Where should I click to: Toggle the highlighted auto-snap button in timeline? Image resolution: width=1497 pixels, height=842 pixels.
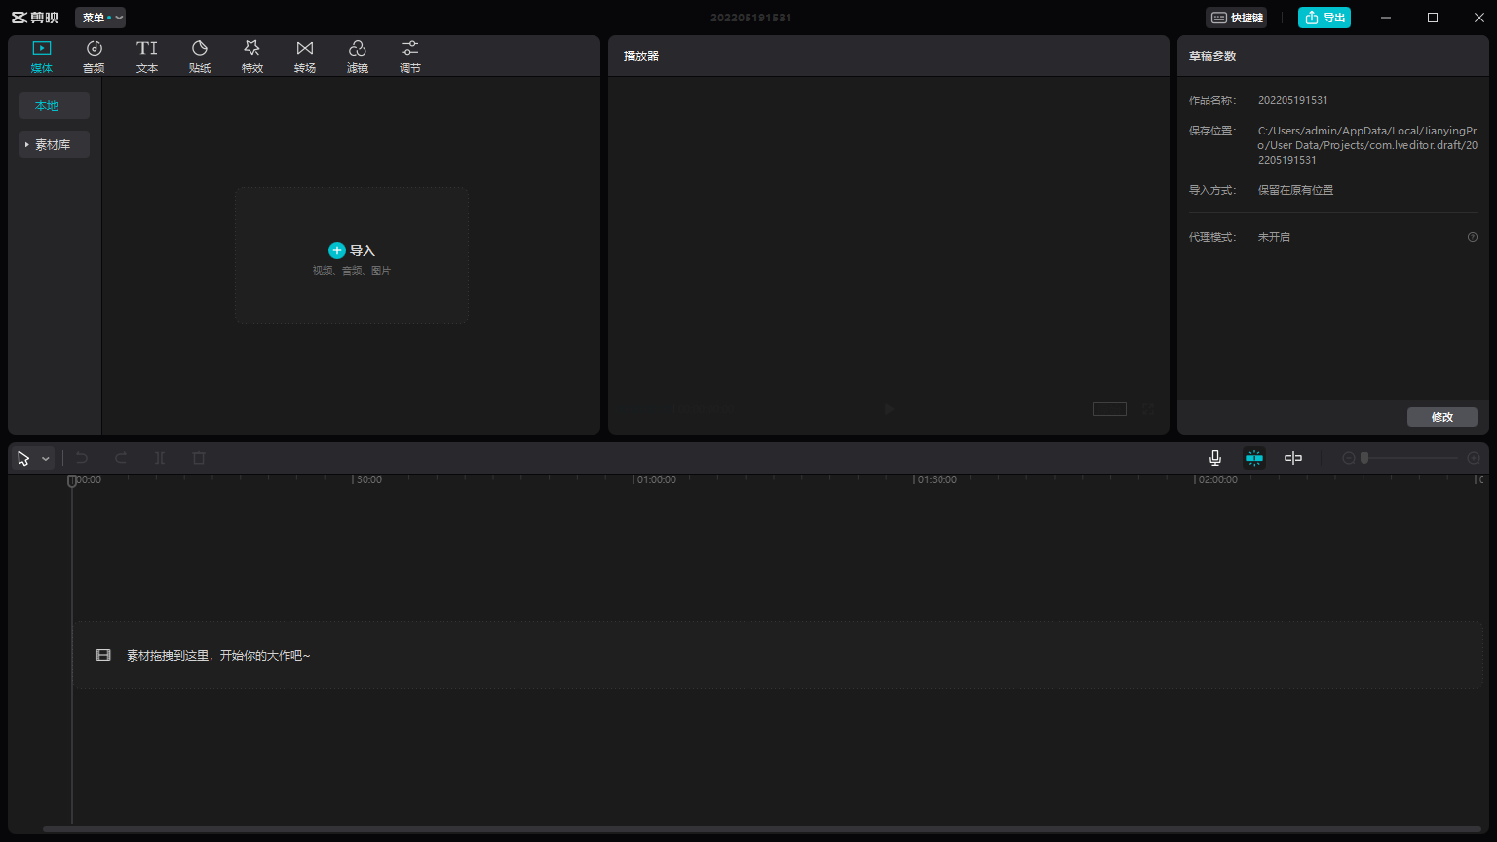[x=1254, y=458]
